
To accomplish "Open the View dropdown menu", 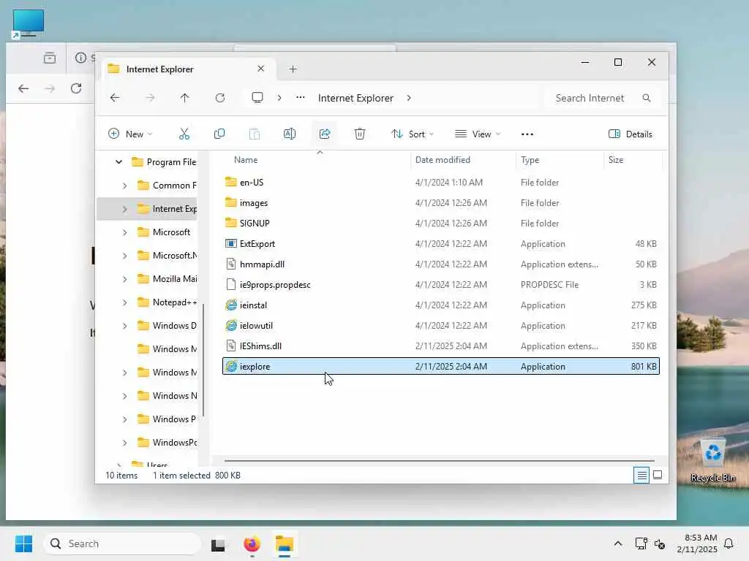I will (478, 134).
